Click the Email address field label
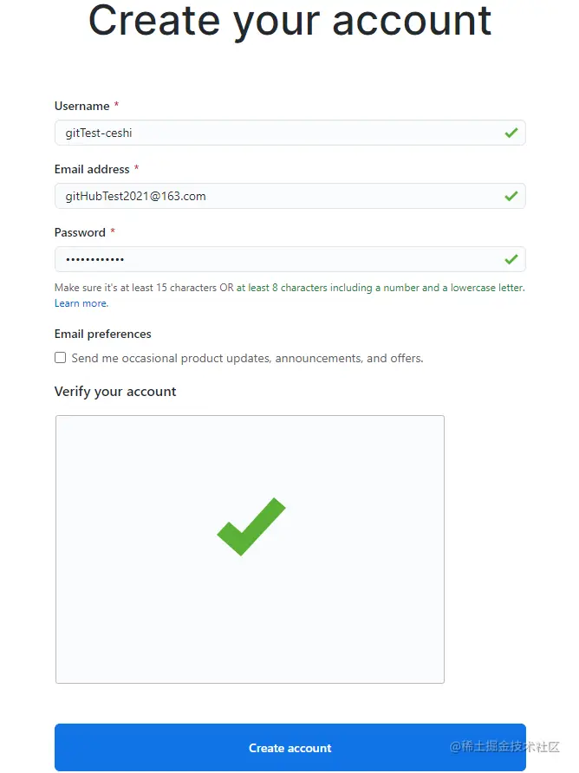Viewport: 579px width, 773px height. click(x=92, y=169)
